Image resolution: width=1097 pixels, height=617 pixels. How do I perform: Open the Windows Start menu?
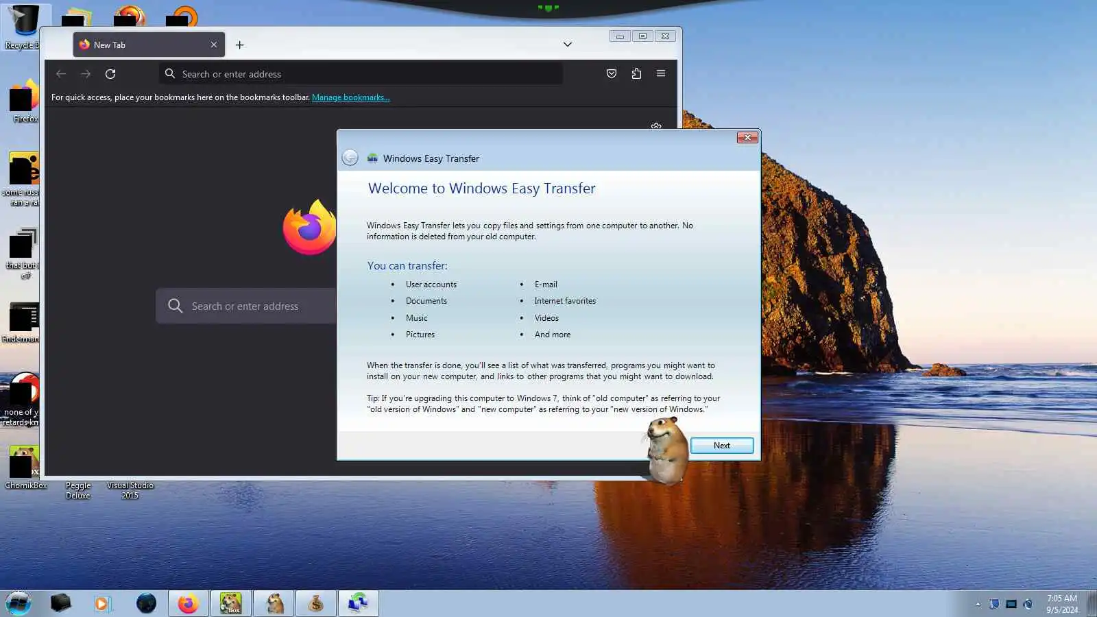point(19,603)
